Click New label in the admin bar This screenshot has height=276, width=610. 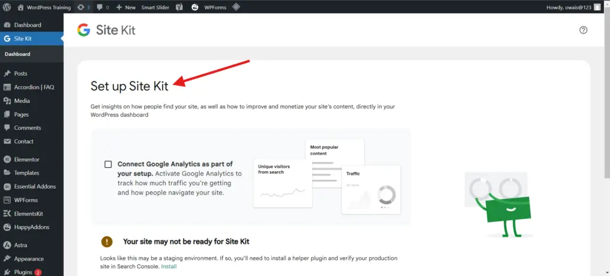[130, 7]
